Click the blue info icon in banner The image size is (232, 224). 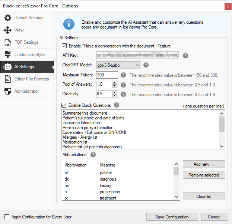[69, 24]
